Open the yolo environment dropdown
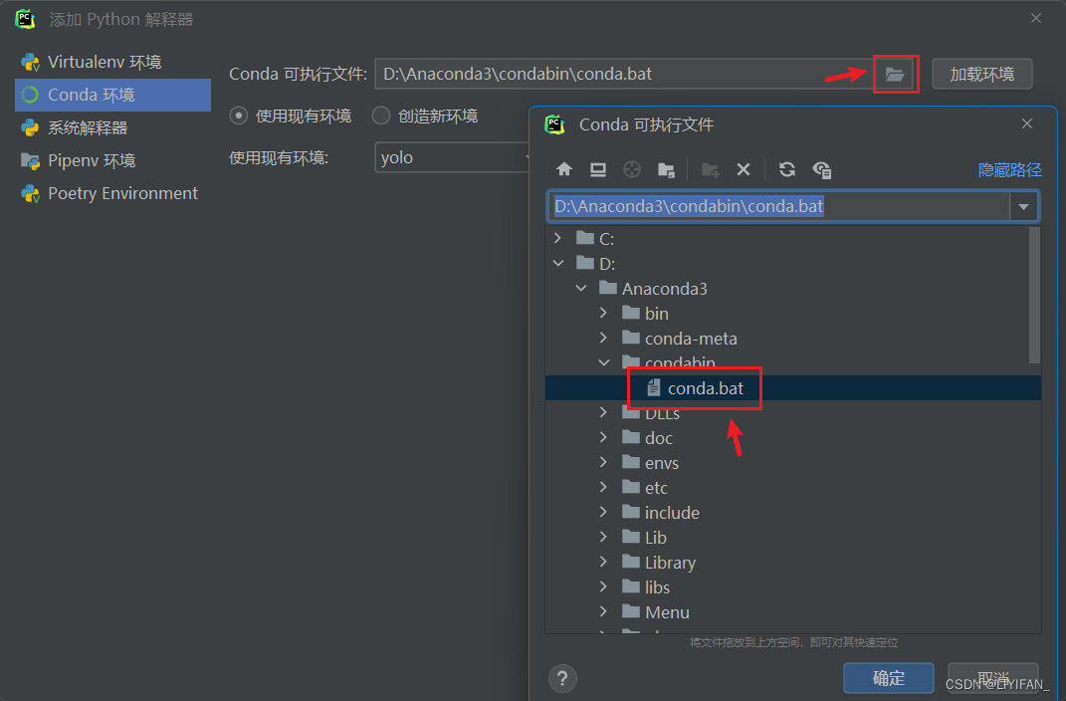The image size is (1066, 701). pos(452,157)
